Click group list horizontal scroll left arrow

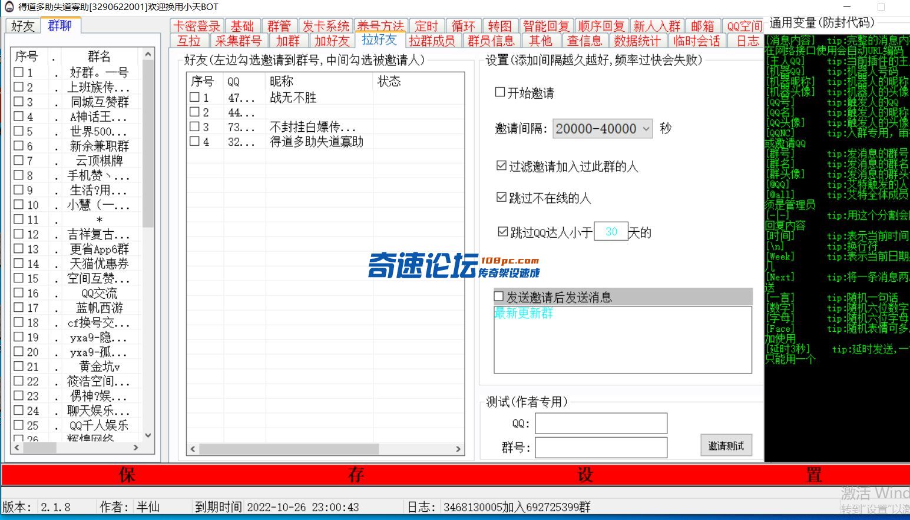16,448
